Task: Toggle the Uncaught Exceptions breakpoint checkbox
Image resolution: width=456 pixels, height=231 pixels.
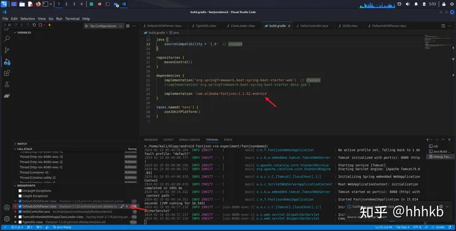Action: (20, 191)
